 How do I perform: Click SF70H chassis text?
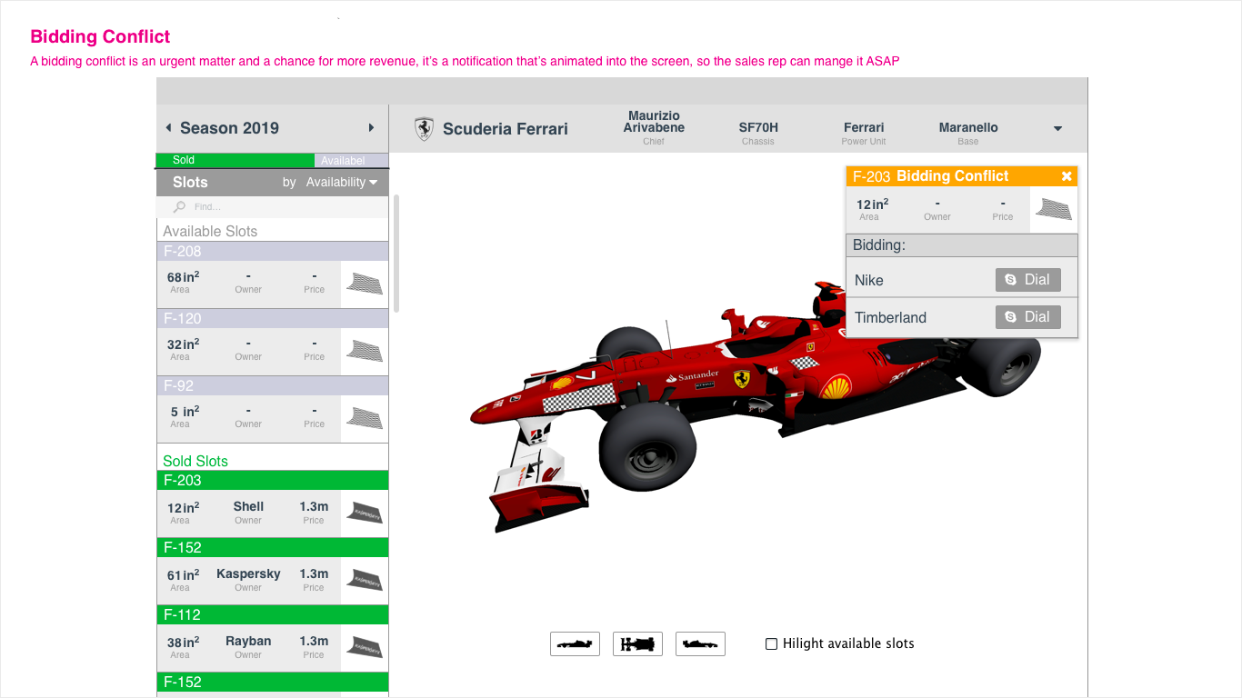(758, 128)
